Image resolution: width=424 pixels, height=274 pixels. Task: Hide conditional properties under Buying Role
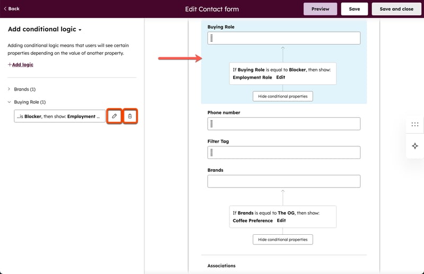tap(282, 96)
